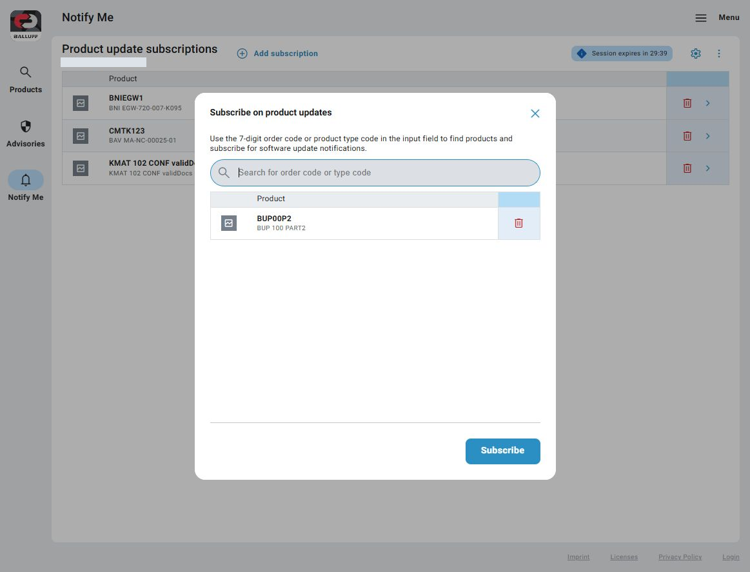The image size is (750, 572).
Task: Click the KMAT 102 CONF image thumbnail
Action: pyautogui.click(x=81, y=168)
